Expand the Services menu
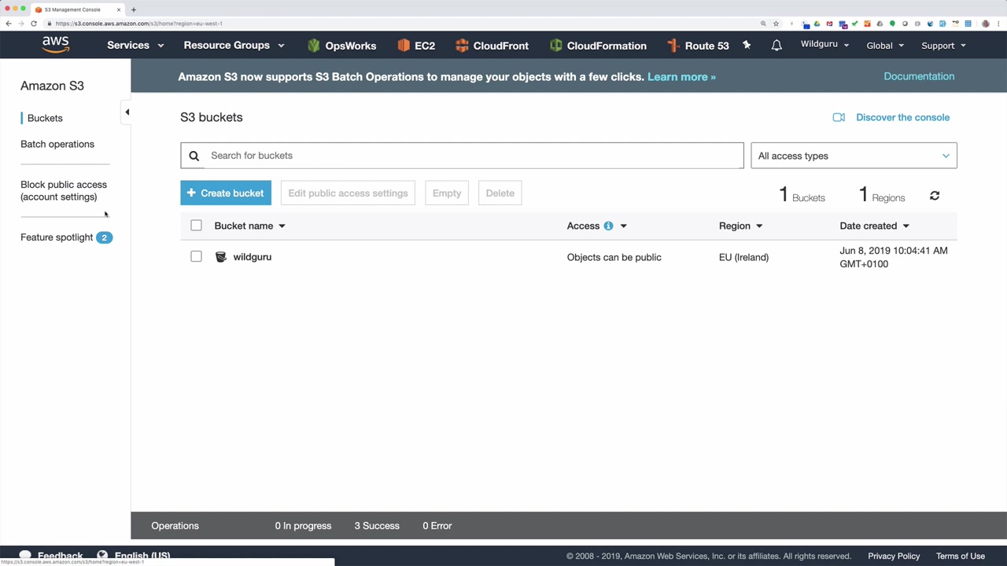The width and height of the screenshot is (1007, 566). 135,46
